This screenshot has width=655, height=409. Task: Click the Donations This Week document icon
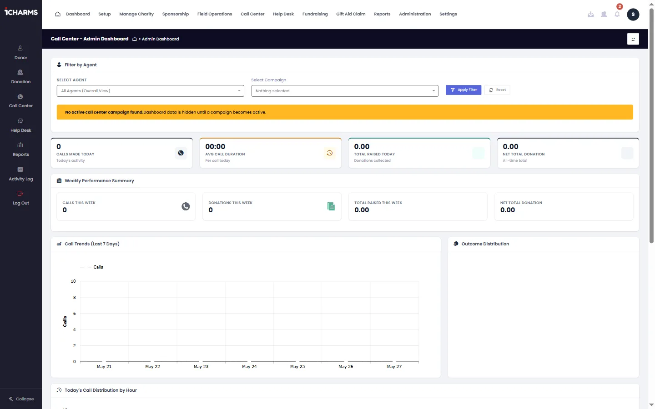(331, 206)
